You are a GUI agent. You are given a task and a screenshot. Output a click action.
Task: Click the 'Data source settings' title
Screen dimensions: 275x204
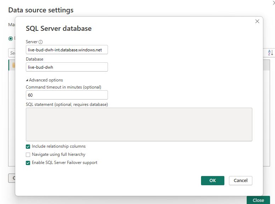pyautogui.click(x=41, y=10)
